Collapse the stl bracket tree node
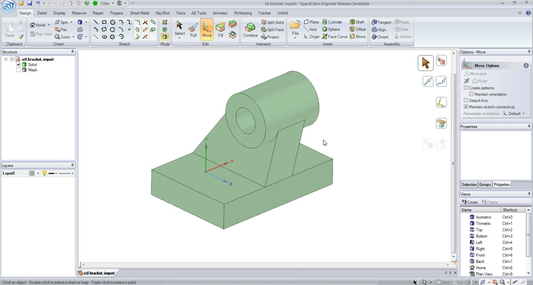This screenshot has width=533, height=285. tap(6, 59)
